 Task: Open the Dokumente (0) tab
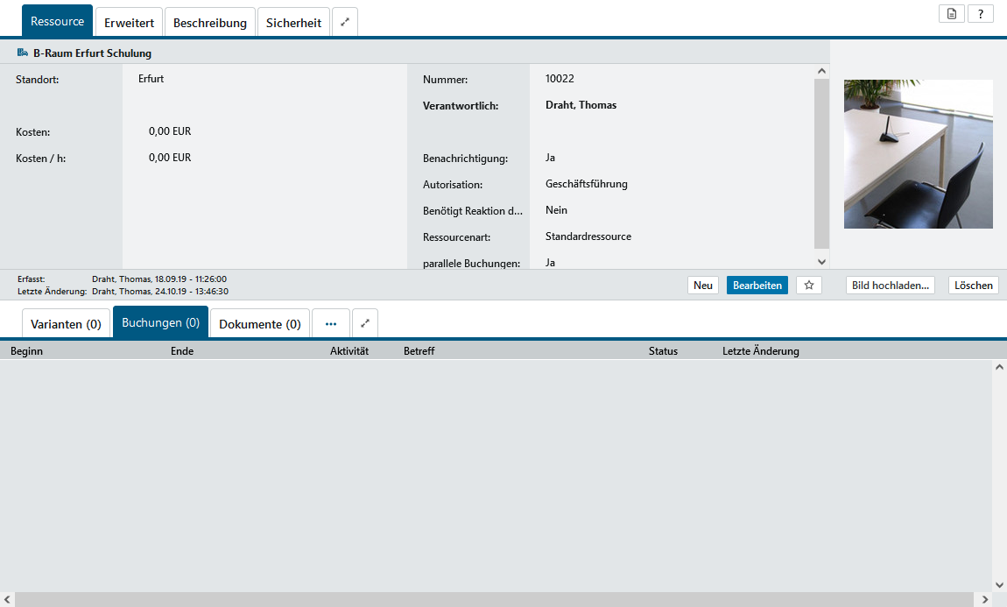coord(260,324)
